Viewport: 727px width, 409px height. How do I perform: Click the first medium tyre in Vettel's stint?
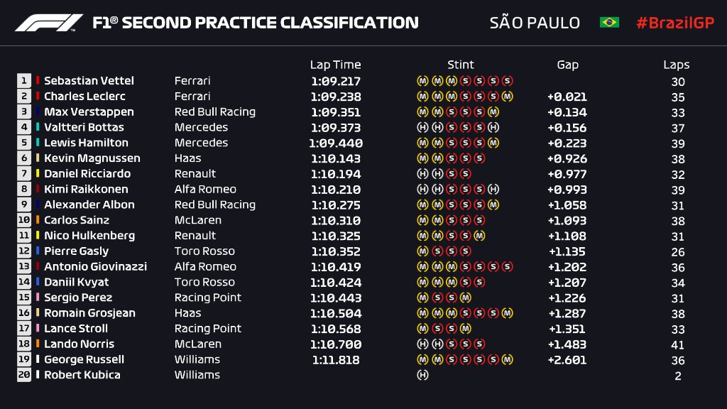click(422, 81)
